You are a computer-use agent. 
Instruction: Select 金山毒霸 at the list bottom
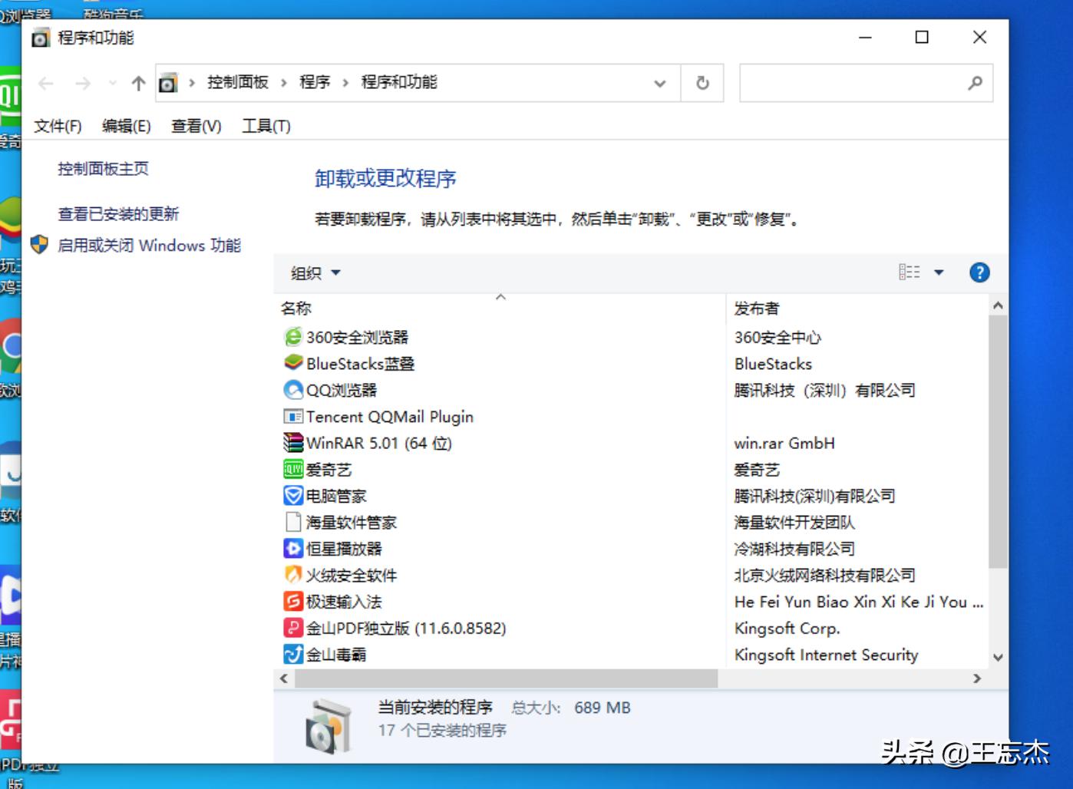(x=335, y=654)
